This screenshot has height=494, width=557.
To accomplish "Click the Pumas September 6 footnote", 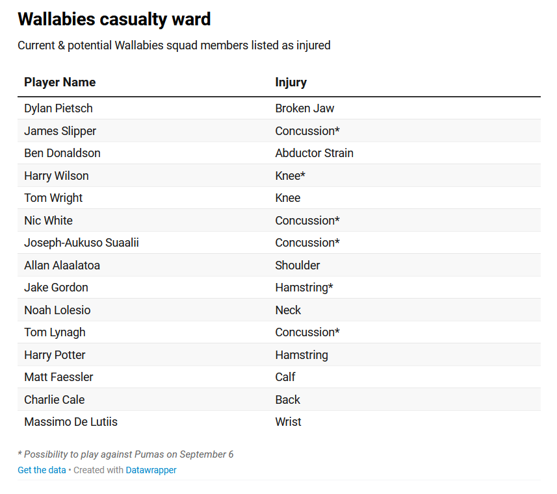I will (x=125, y=454).
